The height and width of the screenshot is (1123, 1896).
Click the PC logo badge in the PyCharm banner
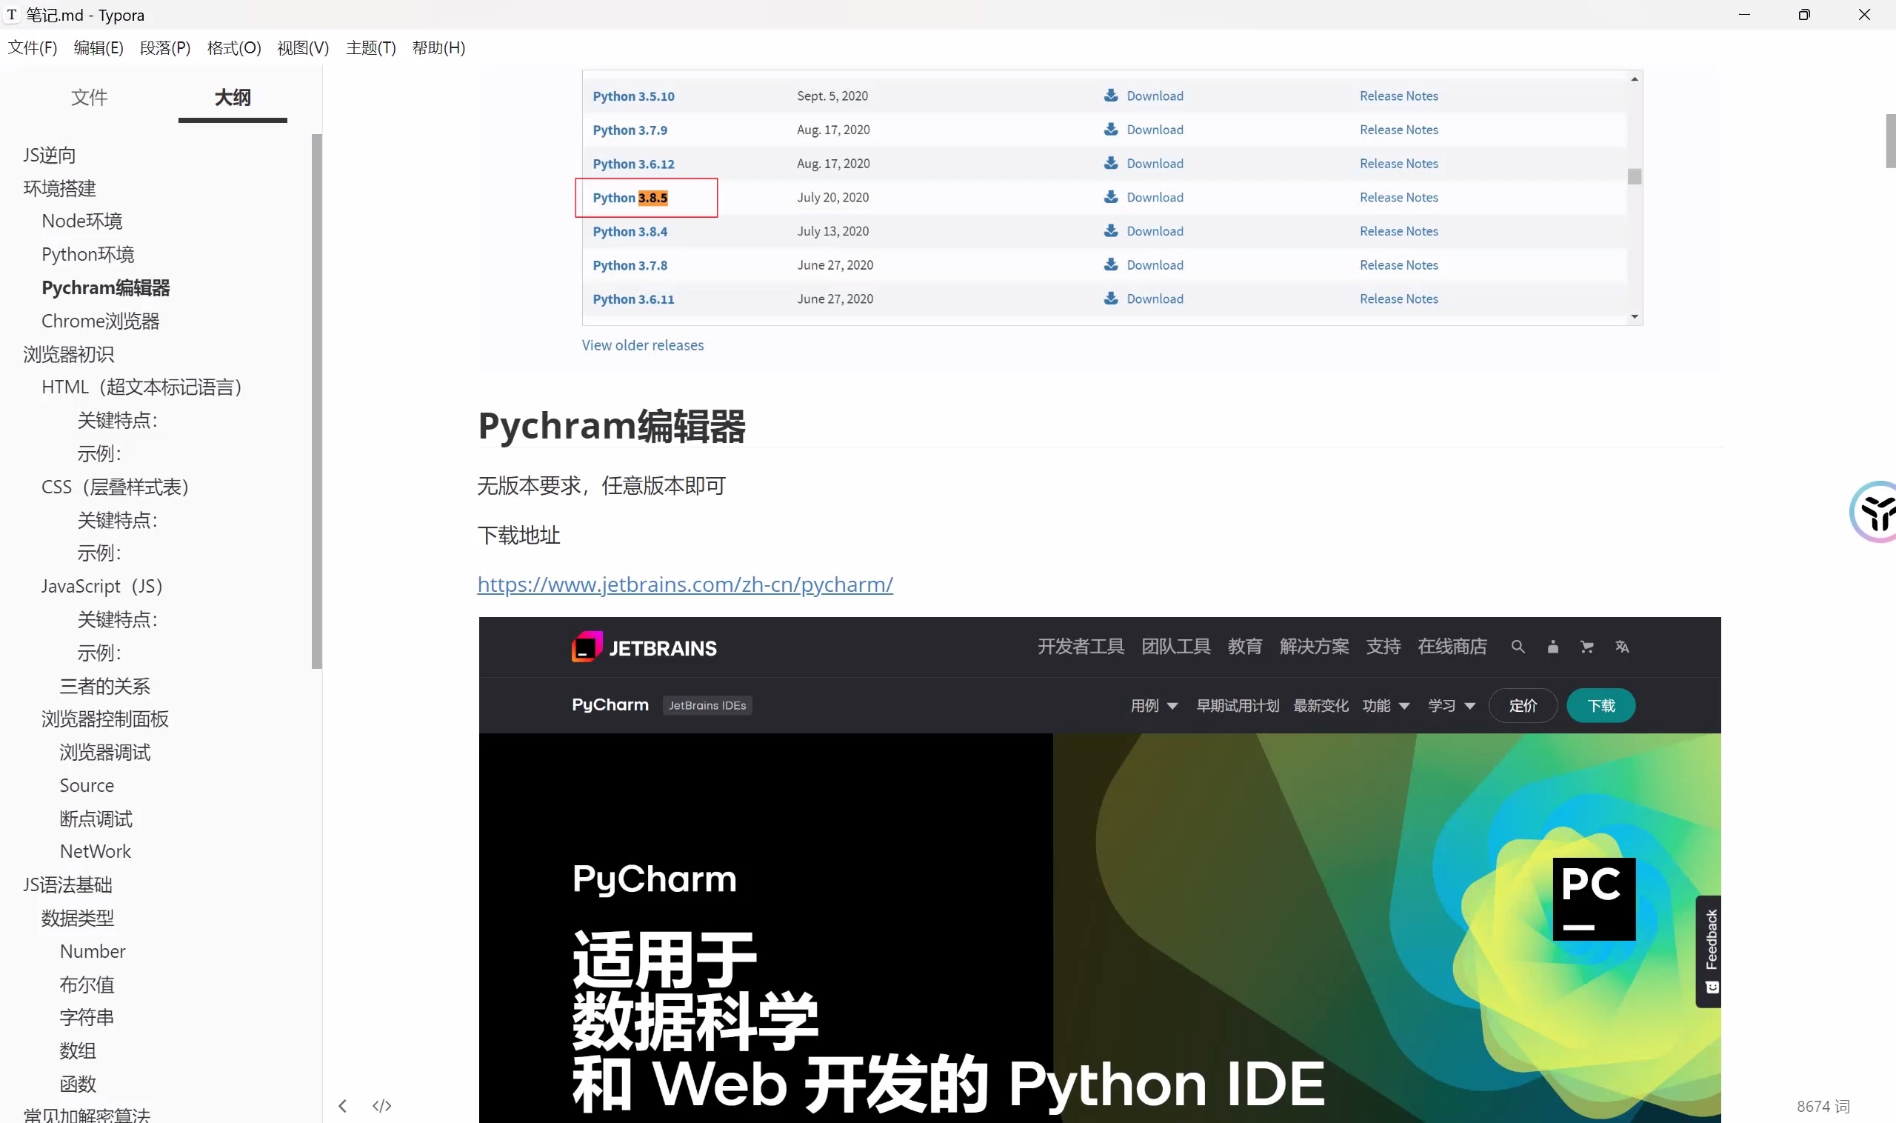1594,899
